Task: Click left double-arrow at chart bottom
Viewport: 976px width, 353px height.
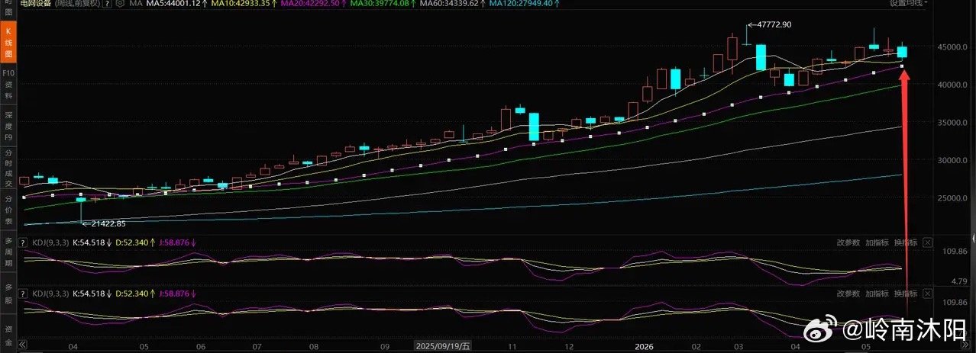Action: (22, 345)
